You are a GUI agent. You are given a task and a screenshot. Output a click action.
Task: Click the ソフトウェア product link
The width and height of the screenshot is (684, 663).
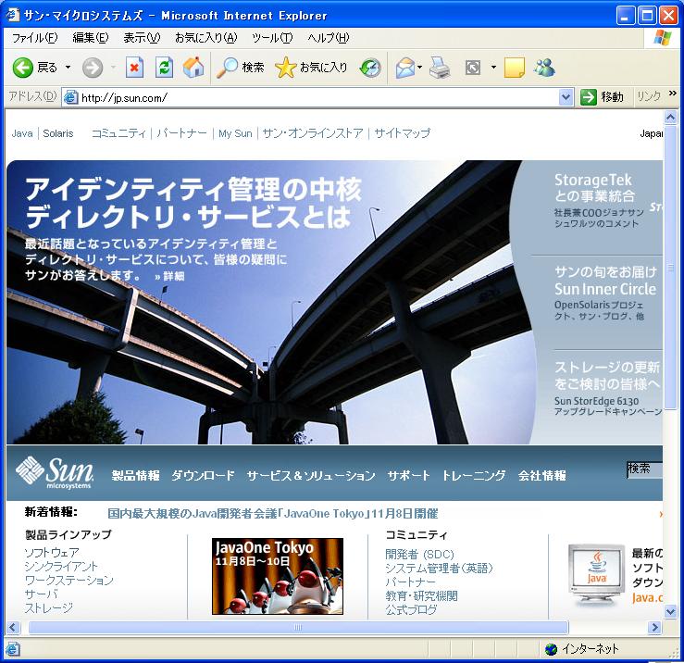coord(52,553)
